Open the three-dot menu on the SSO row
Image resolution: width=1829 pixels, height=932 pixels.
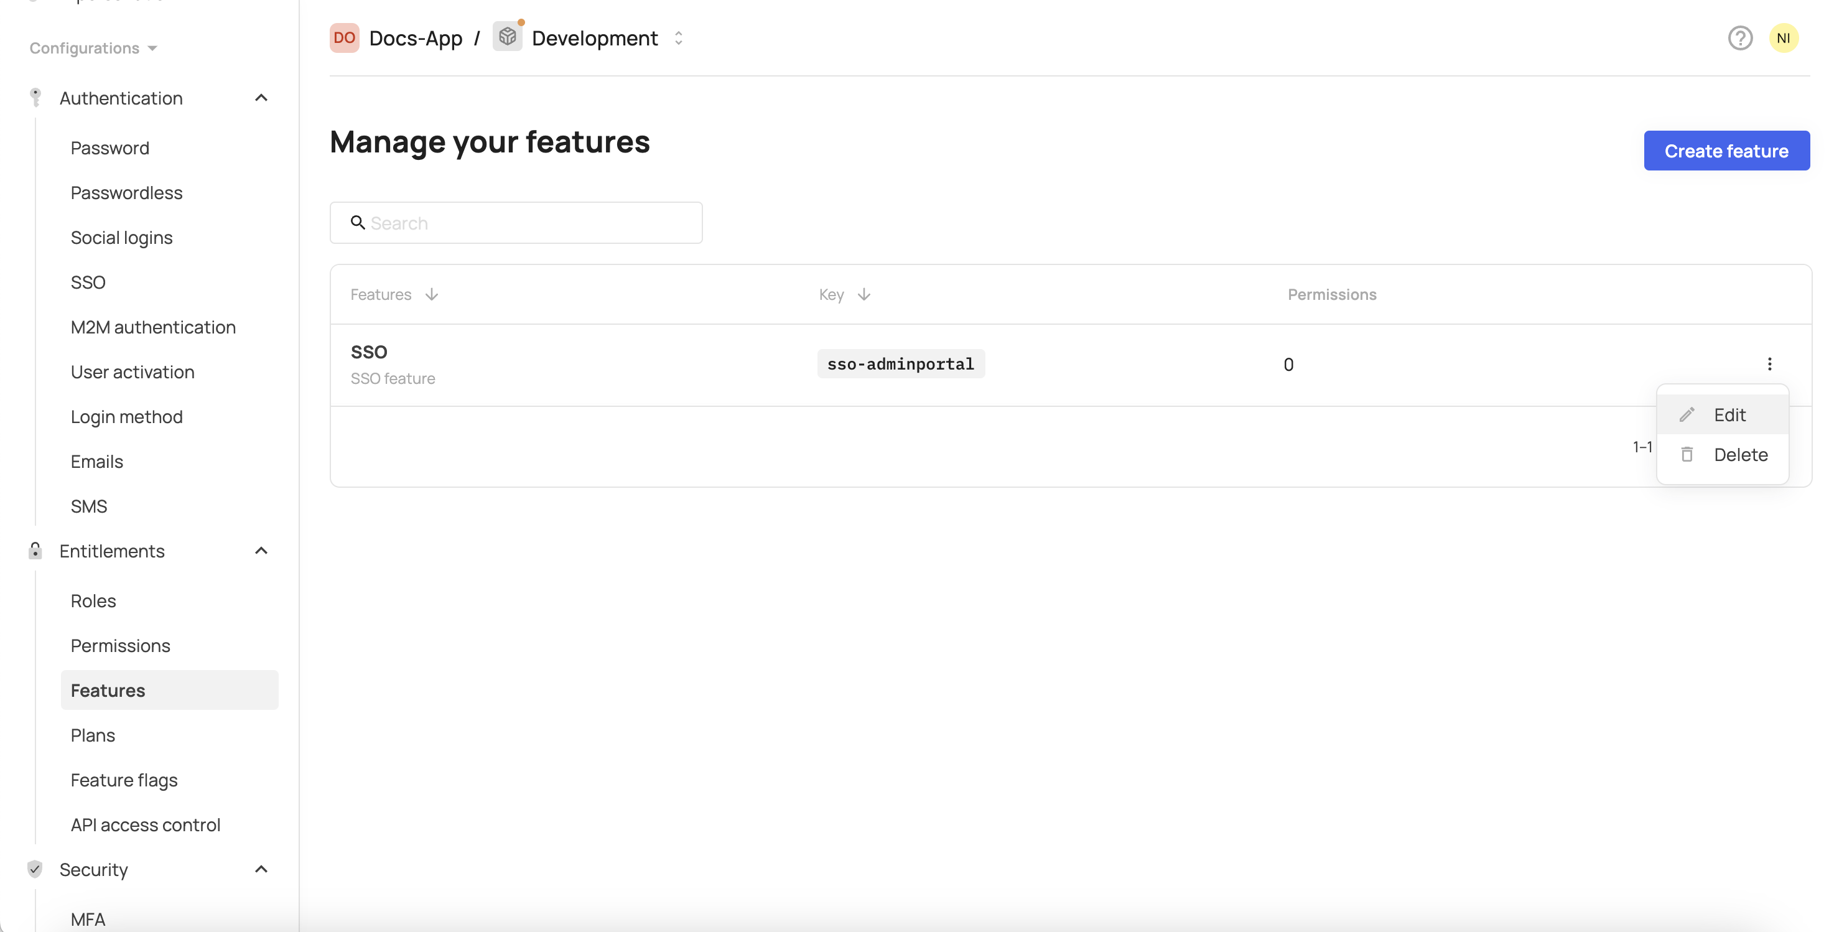pos(1771,364)
